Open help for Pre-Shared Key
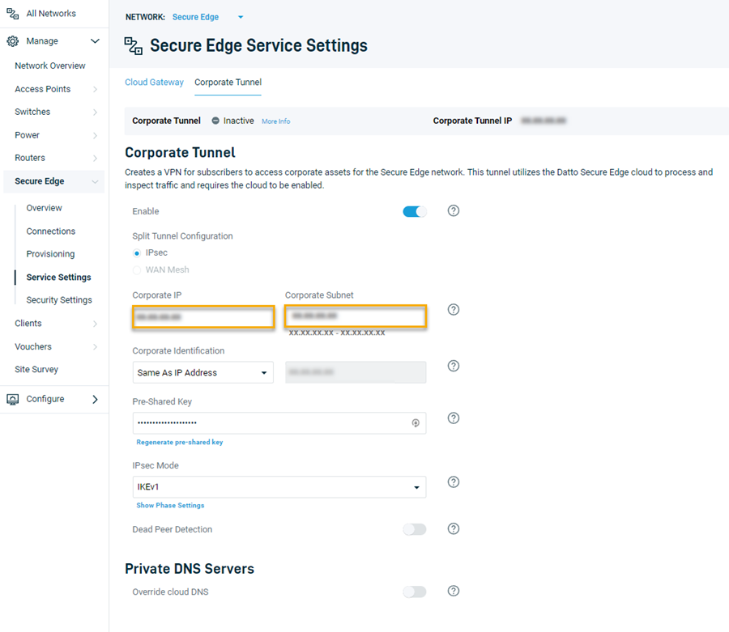 [454, 418]
